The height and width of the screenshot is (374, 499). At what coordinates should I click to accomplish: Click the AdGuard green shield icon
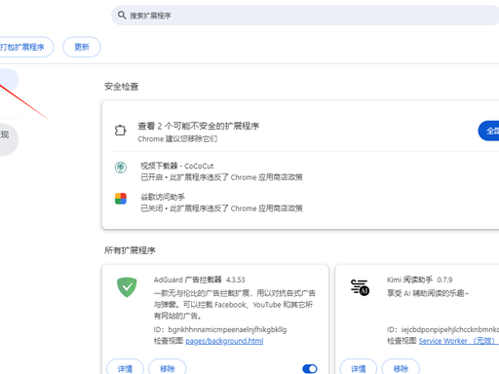coord(127,287)
